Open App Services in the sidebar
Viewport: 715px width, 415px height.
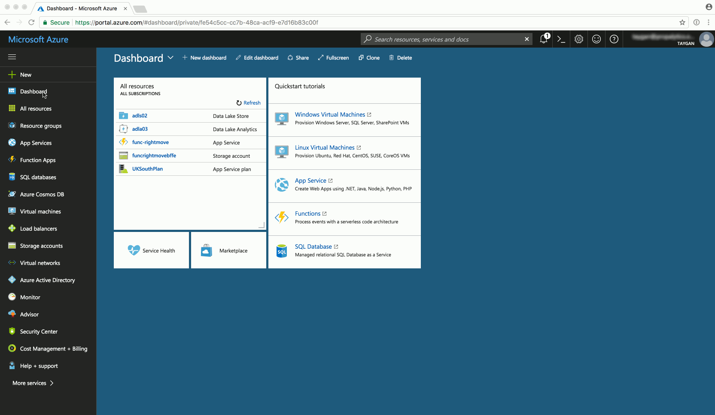48,143
